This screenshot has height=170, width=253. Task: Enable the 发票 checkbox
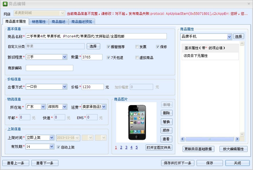point(137,47)
